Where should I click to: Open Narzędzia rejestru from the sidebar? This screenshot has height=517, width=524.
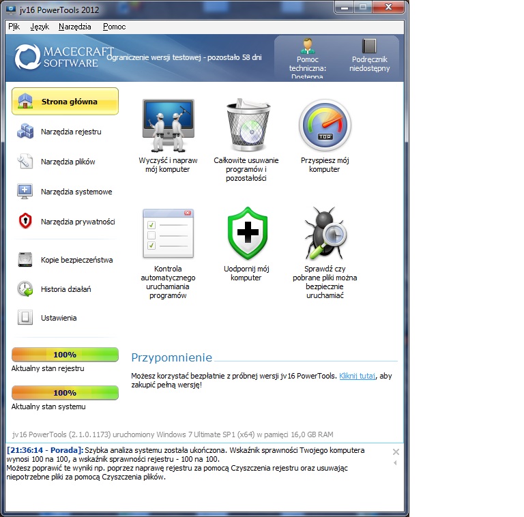click(x=71, y=132)
